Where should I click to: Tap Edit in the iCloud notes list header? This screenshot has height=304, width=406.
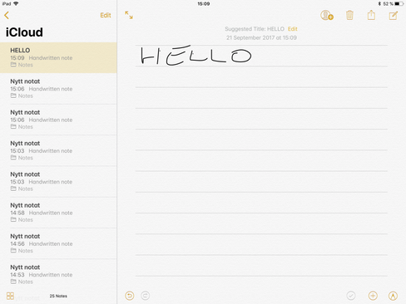pyautogui.click(x=106, y=15)
